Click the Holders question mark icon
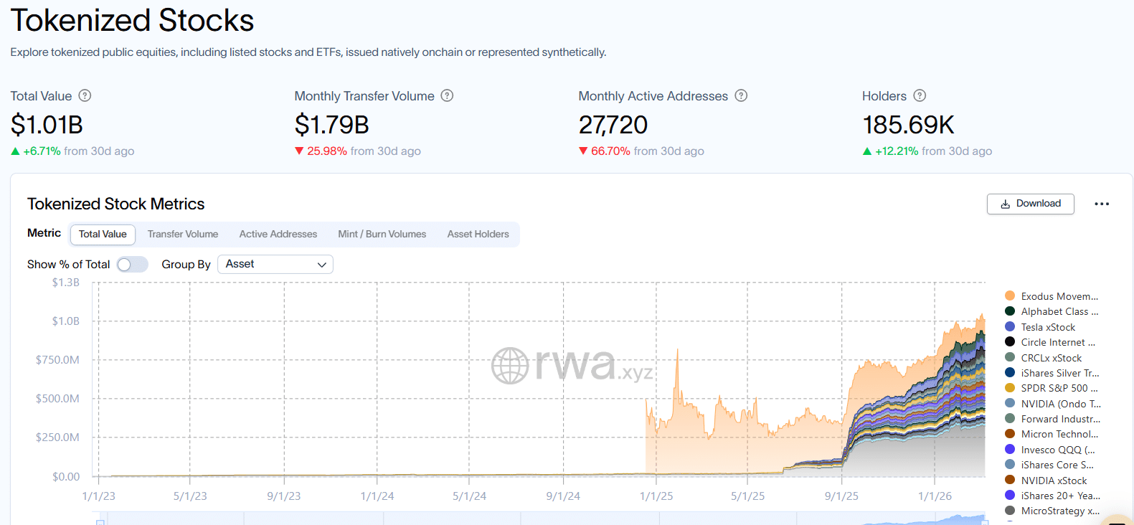This screenshot has height=525, width=1134. pos(920,95)
